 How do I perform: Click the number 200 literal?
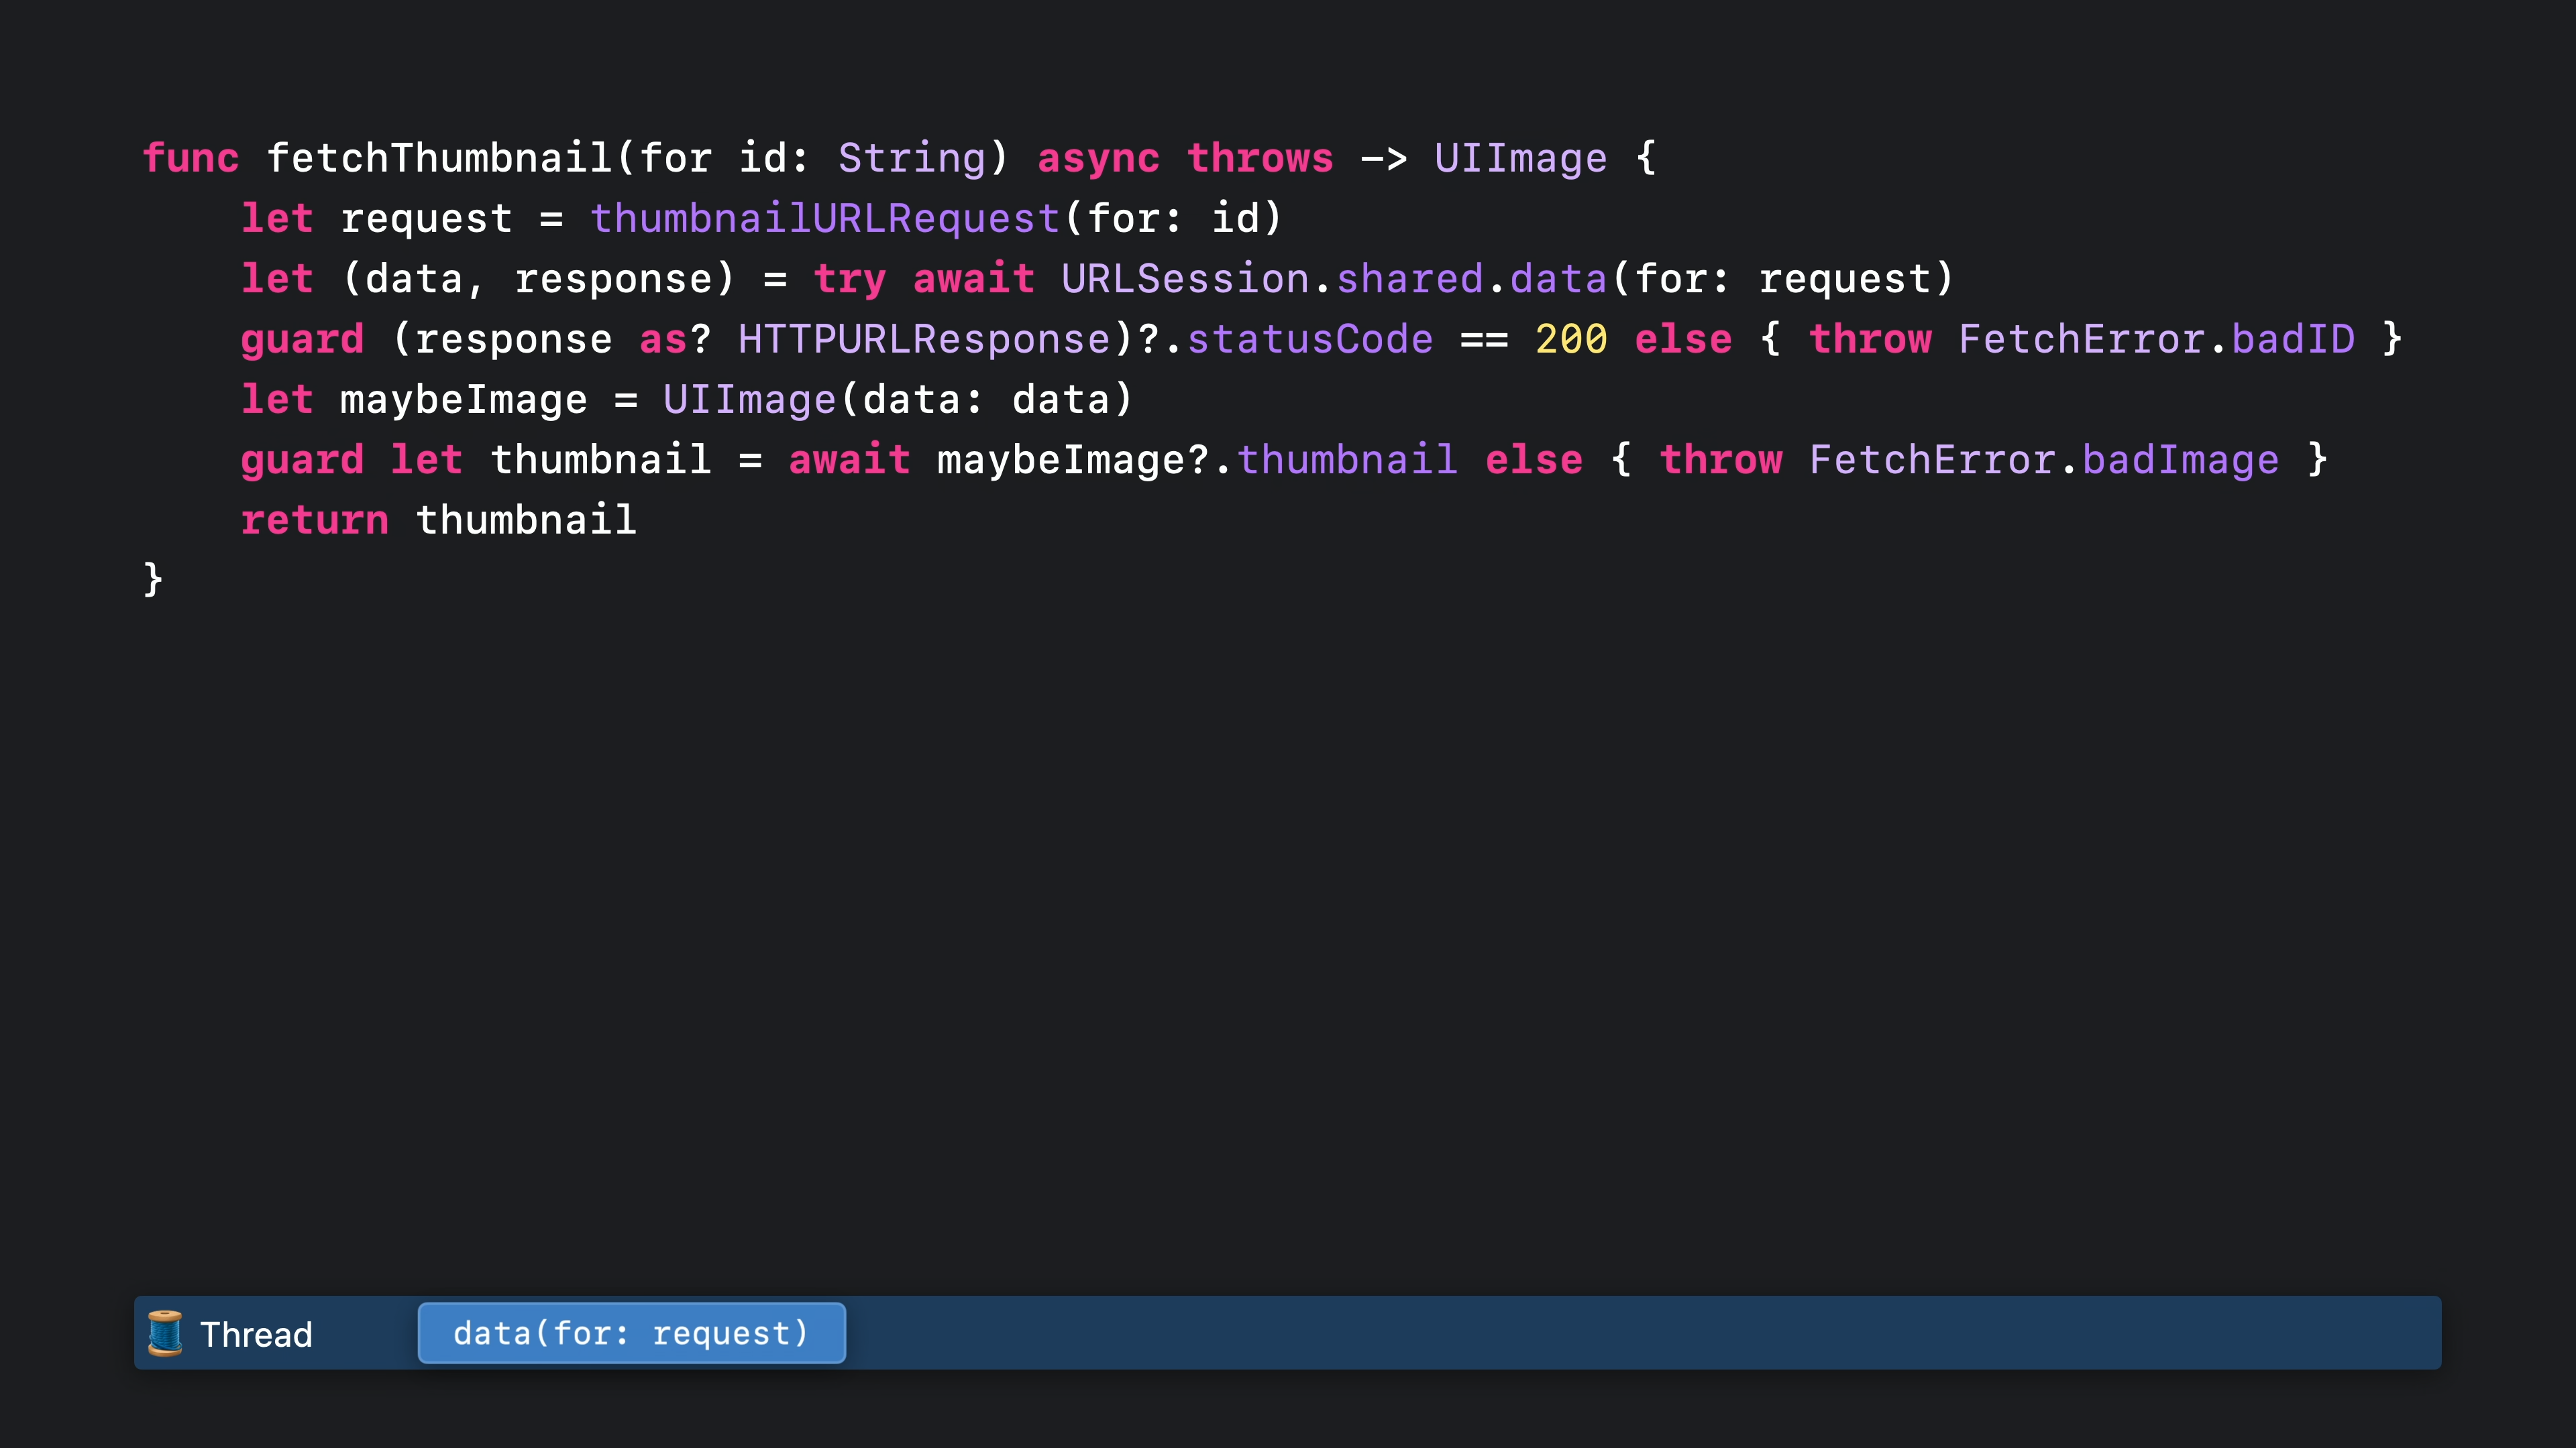pos(1571,340)
